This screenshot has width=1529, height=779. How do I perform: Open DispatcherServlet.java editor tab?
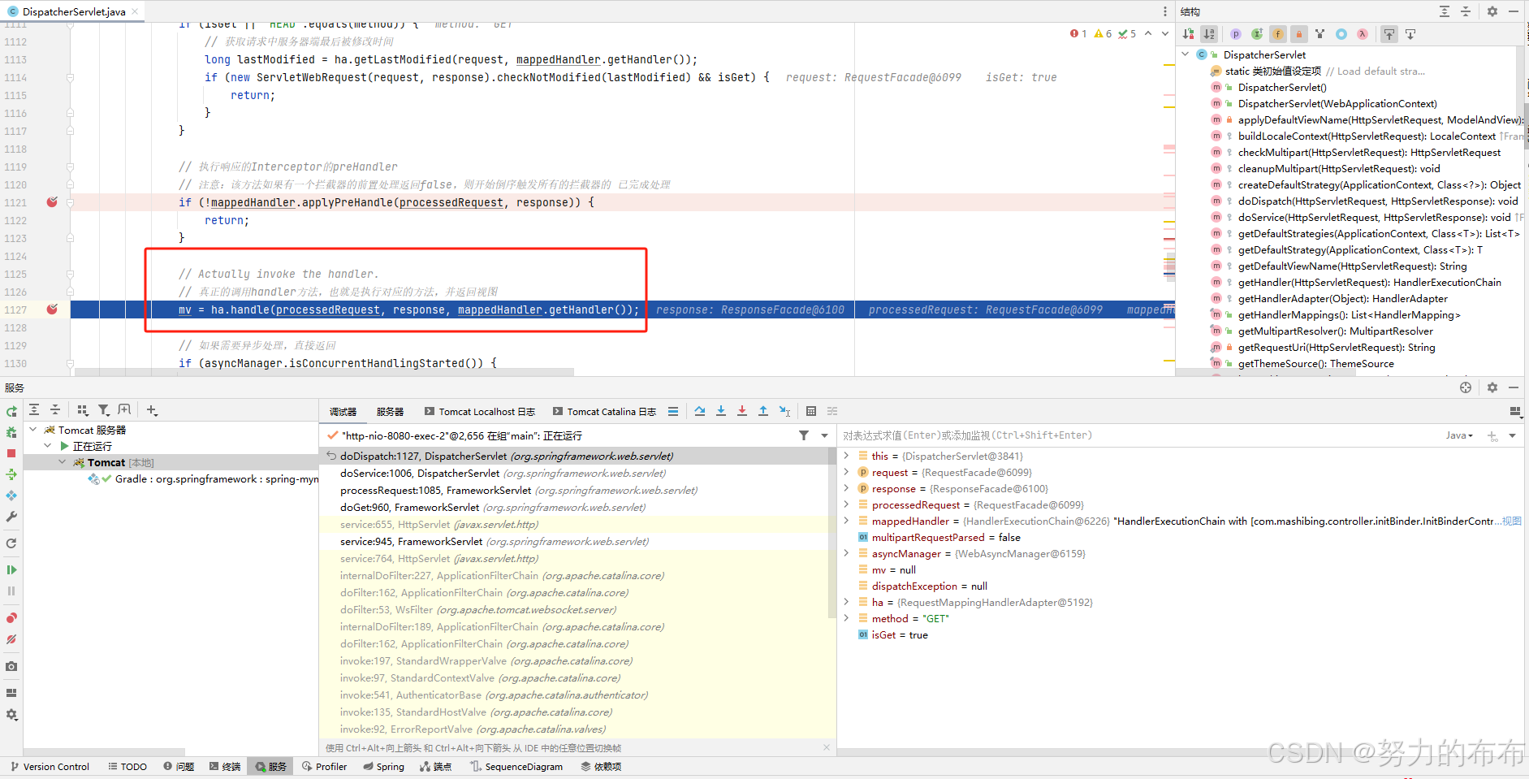[72, 11]
